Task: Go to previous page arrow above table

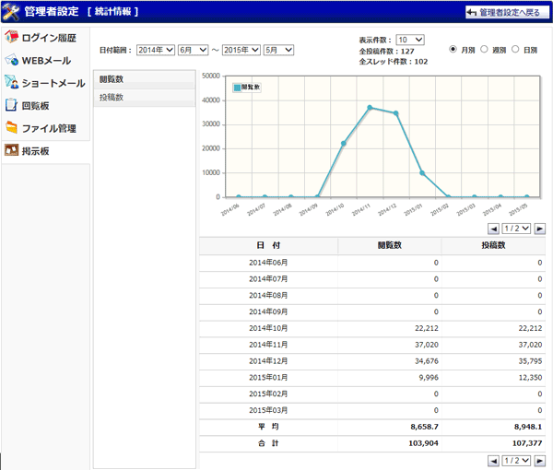Action: point(494,228)
